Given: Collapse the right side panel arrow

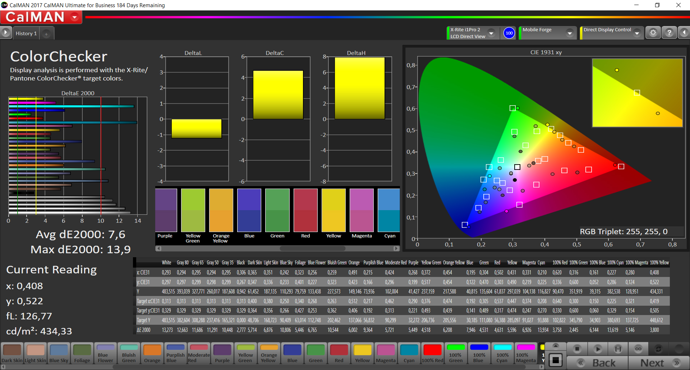Looking at the screenshot, I should point(684,33).
